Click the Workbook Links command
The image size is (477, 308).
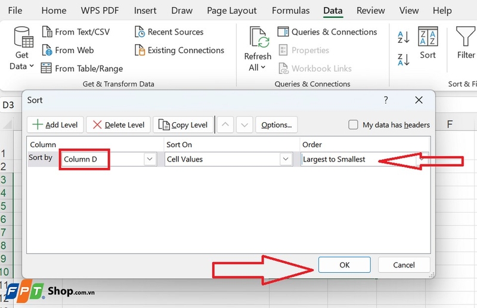click(x=315, y=69)
